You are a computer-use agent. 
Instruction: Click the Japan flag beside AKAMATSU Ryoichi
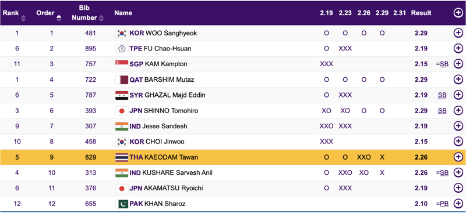122,188
